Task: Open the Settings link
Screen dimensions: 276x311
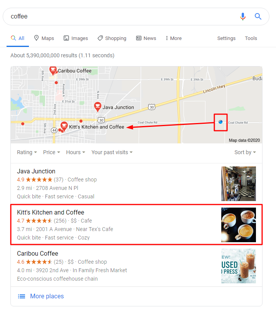Action: click(226, 38)
